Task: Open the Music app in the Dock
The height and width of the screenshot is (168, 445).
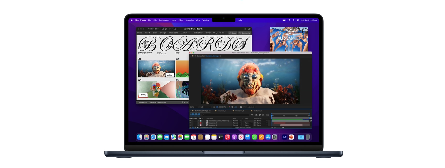Action: click(227, 137)
